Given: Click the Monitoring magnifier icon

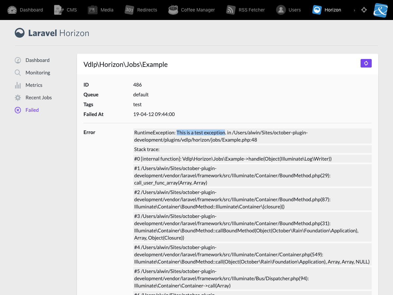Looking at the screenshot, I should pos(18,73).
